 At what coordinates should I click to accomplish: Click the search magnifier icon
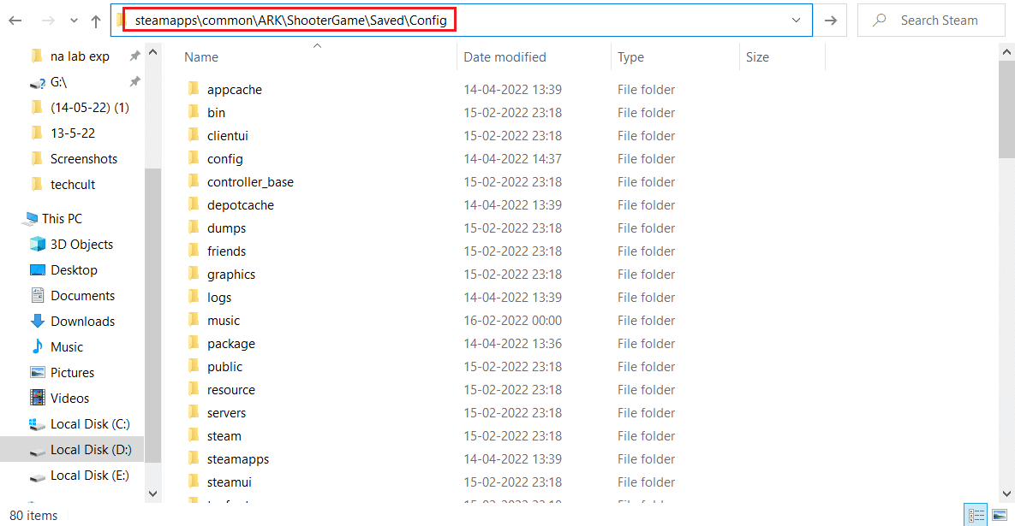879,20
